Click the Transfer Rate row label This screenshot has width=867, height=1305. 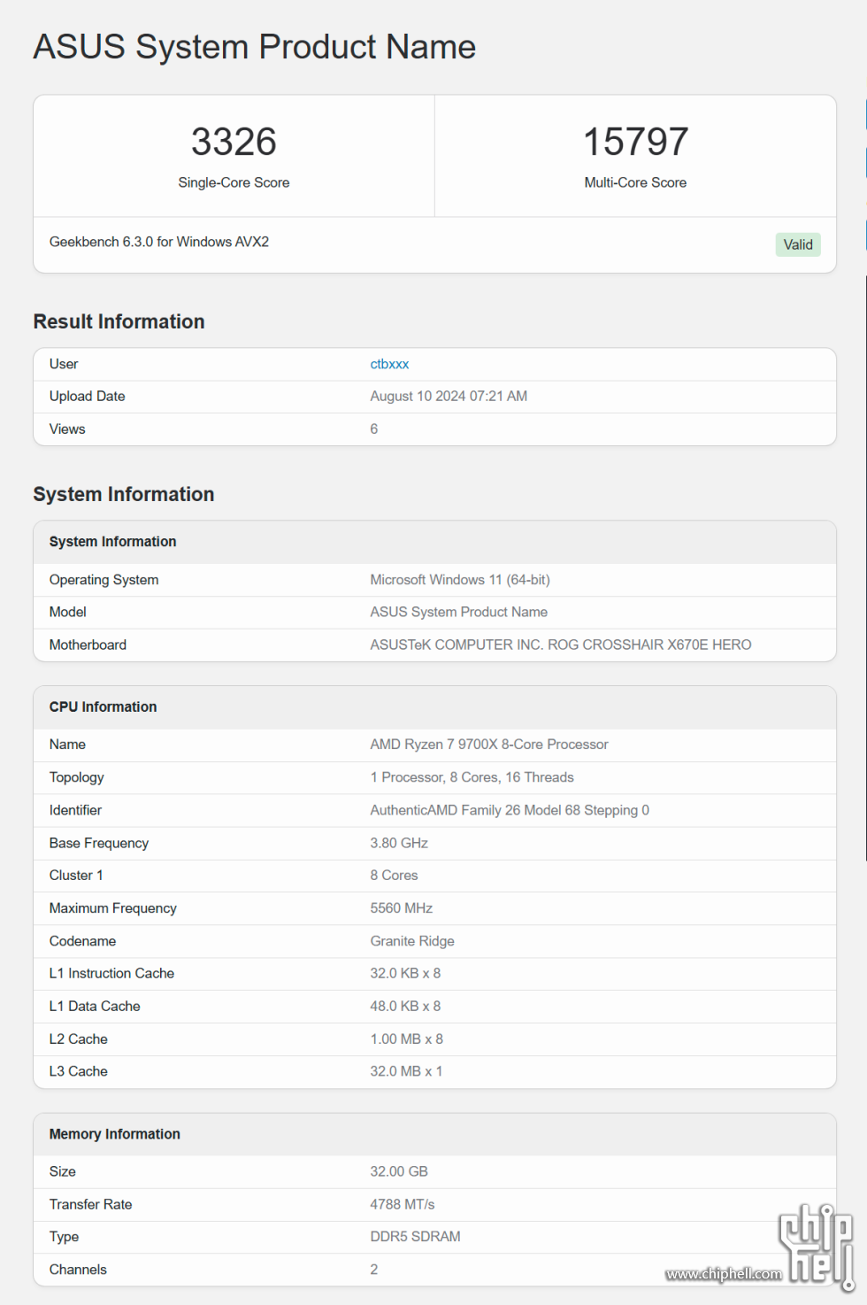tap(90, 1204)
